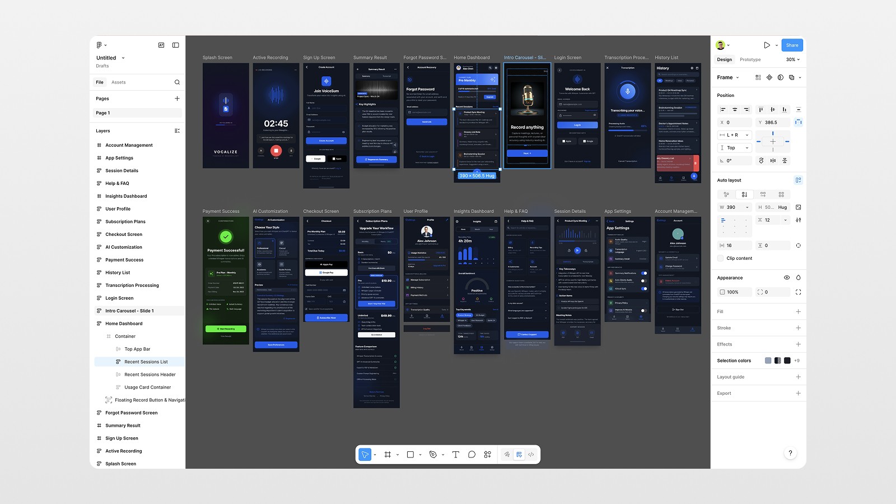Screen dimensions: 896x504
Task: Click a swatch under Selection colors
Action: 768,361
